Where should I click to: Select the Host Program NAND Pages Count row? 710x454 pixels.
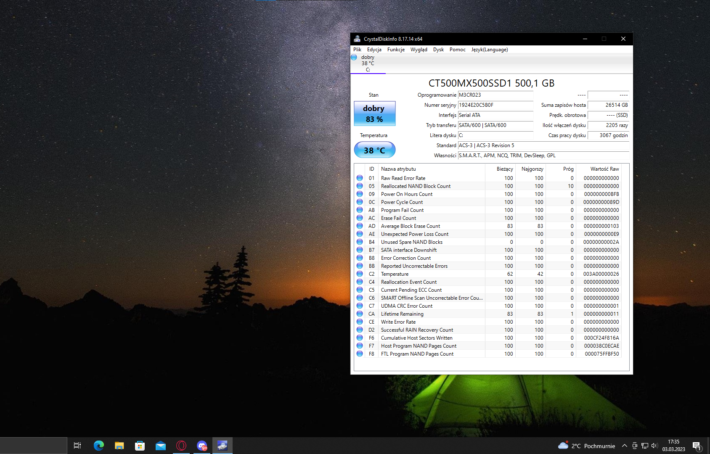(x=488, y=346)
